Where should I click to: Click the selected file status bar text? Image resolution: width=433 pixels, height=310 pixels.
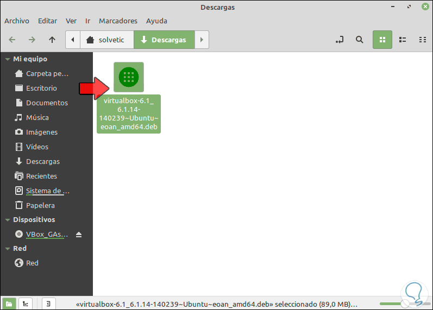click(216, 304)
